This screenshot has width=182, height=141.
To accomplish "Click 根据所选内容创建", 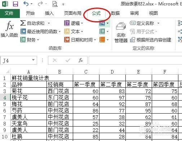I will point(151,40).
